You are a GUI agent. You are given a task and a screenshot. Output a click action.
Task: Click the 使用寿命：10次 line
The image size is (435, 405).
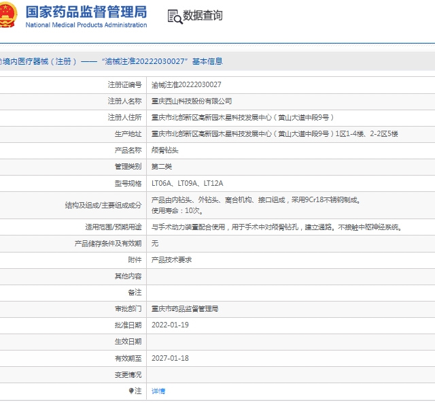pos(177,210)
